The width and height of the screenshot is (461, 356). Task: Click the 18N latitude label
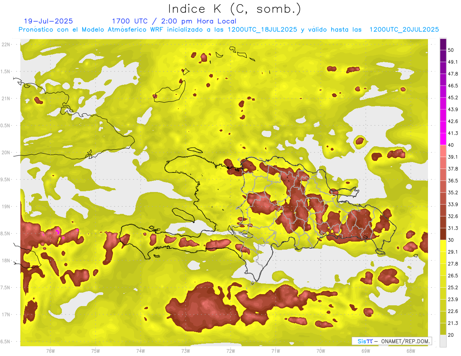[x=7, y=260]
